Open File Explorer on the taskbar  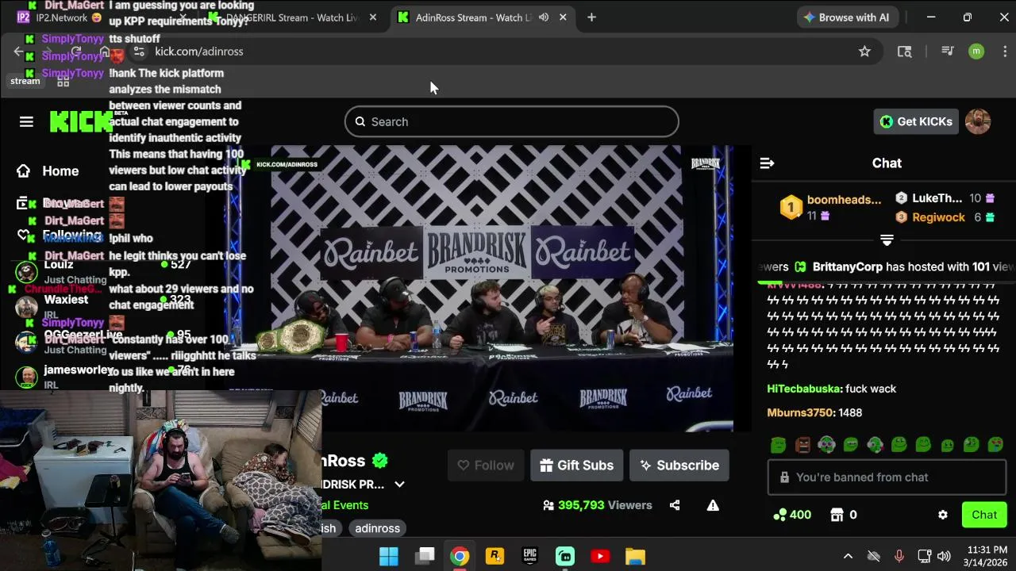pos(635,556)
